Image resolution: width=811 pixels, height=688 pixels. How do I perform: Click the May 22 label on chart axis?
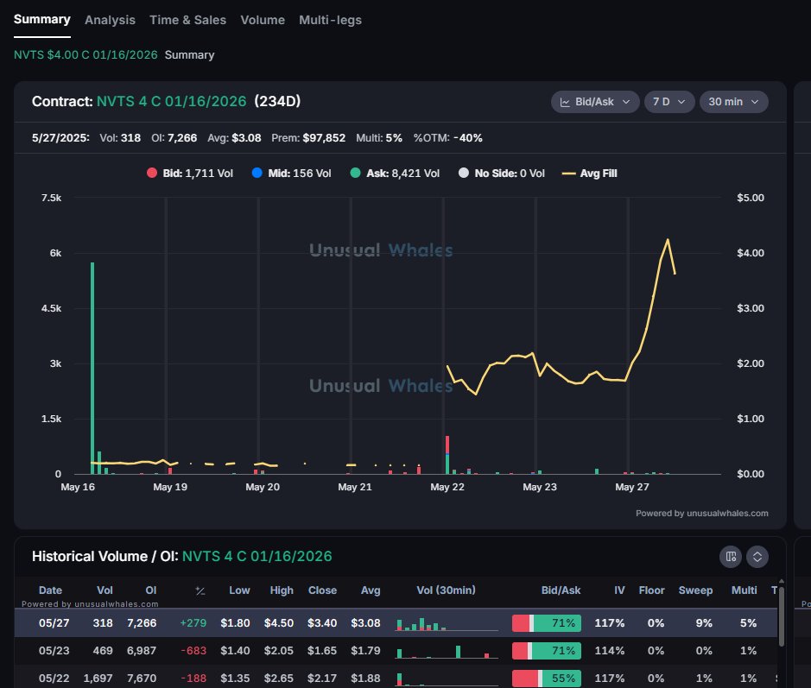tap(447, 487)
